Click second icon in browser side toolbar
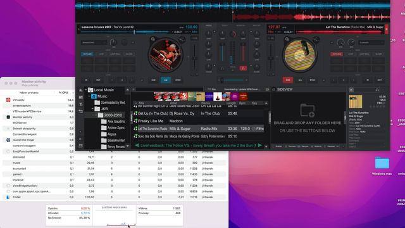This screenshot has width=405, height=228. 80,97
